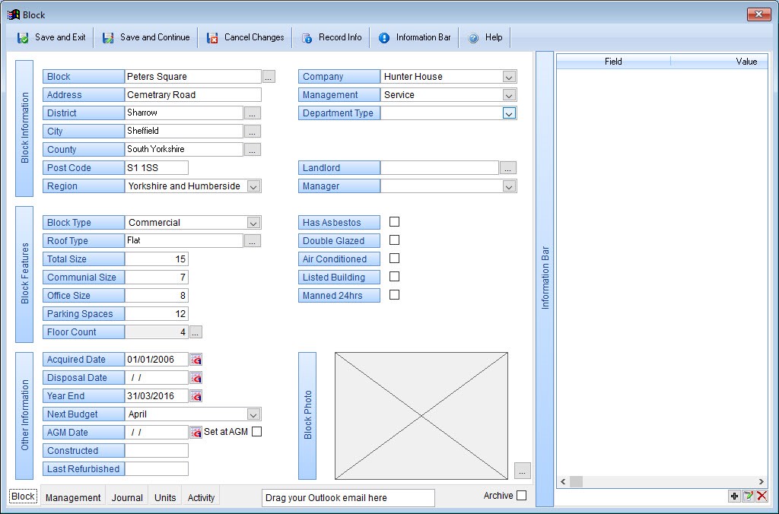Screen dimensions: 779x514
Task: Tick the Has Asbestos checkbox
Action: pos(394,222)
